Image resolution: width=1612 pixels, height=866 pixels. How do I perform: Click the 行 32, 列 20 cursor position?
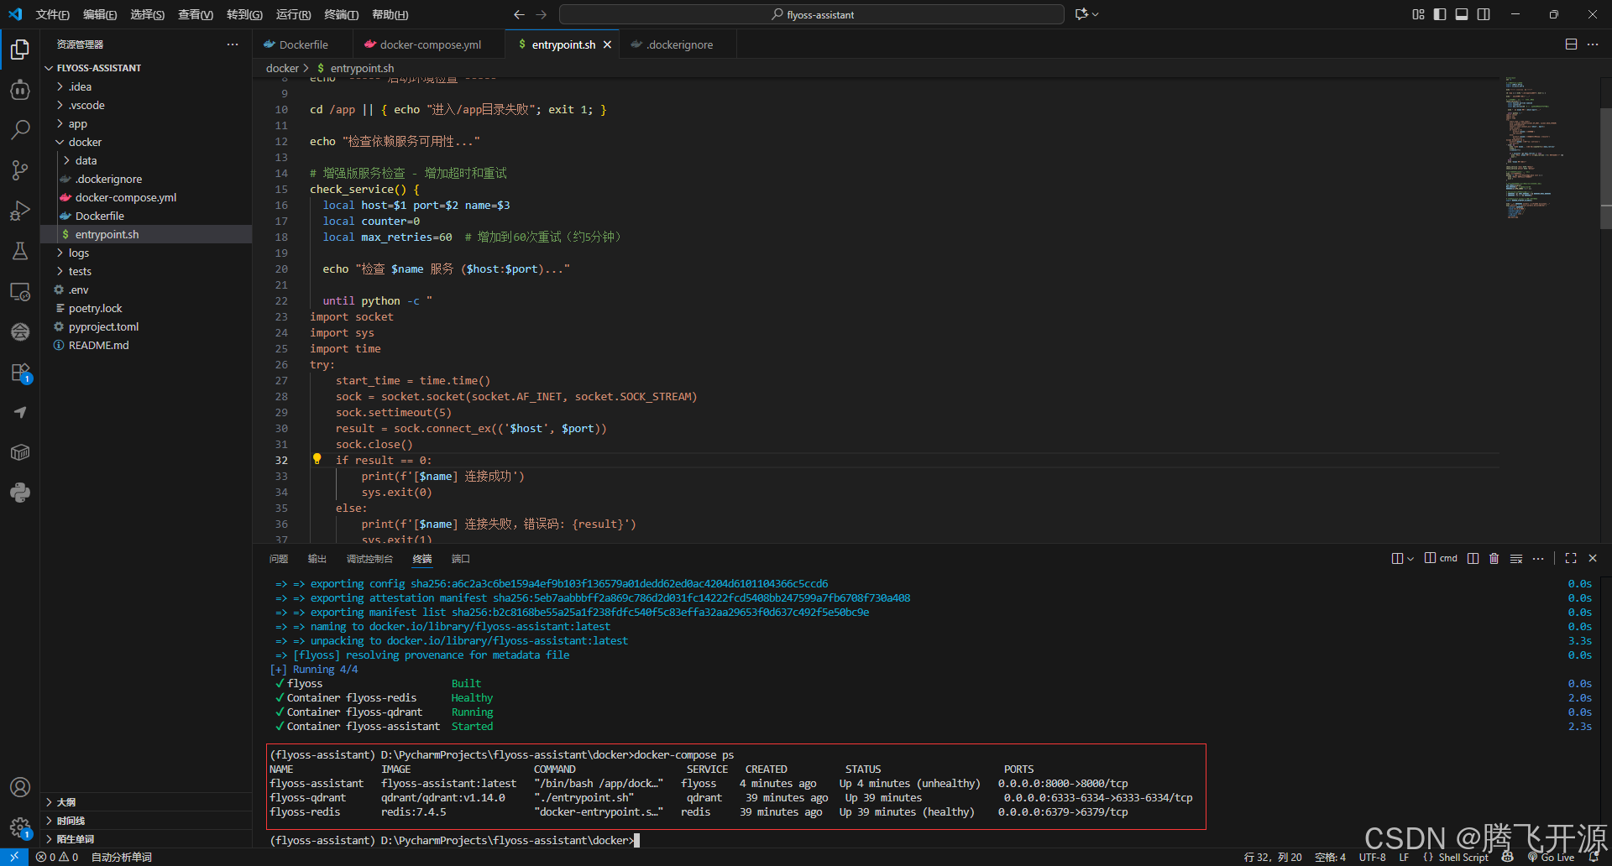[1273, 857]
